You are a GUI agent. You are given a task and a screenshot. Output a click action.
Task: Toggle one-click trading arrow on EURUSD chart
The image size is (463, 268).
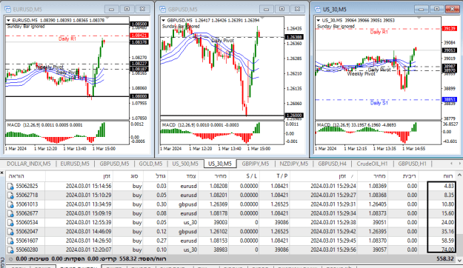click(x=8, y=21)
